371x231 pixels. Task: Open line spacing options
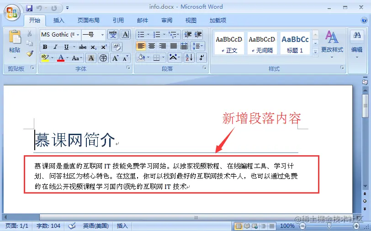pyautogui.click(x=198, y=46)
